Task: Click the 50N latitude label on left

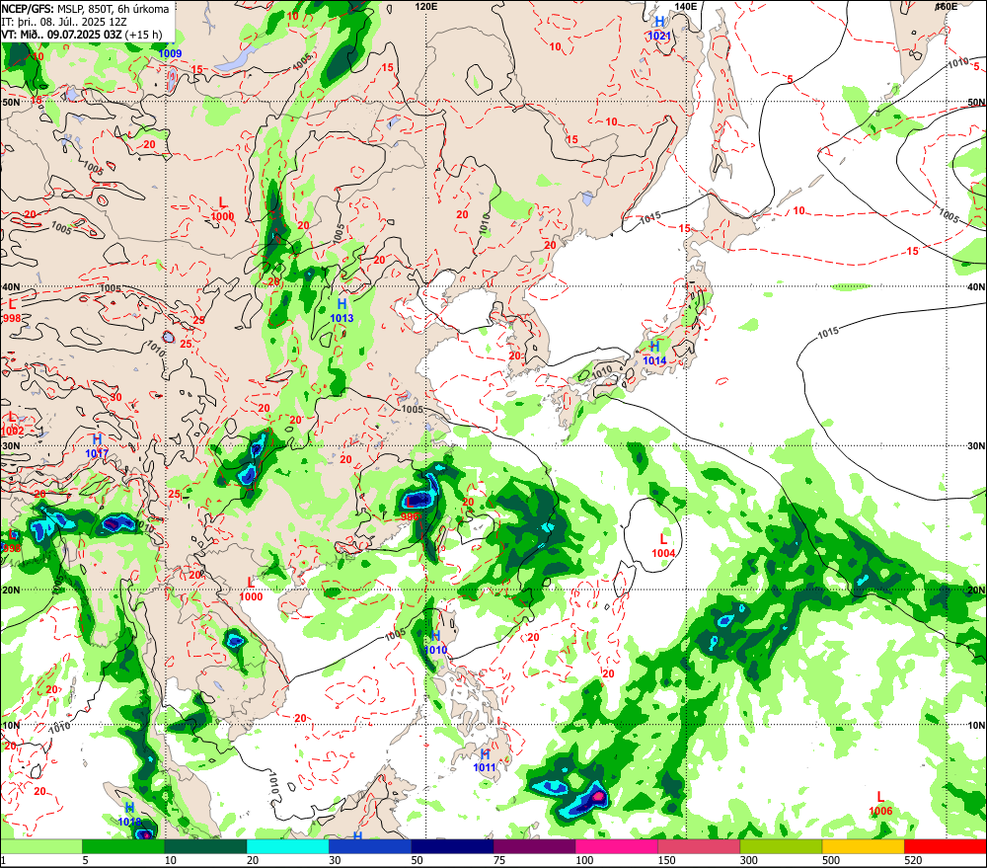Action: (11, 102)
